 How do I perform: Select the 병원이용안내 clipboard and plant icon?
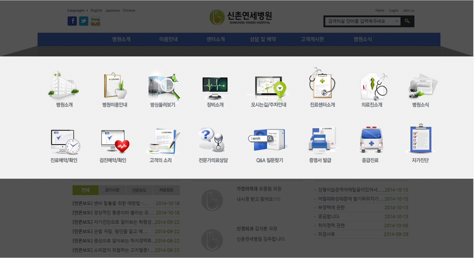coord(115,86)
